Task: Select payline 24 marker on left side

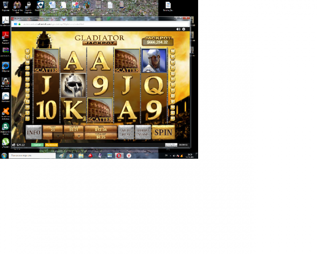Action: coord(28,63)
